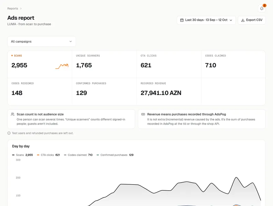The height and width of the screenshot is (206, 273).
Task: Click the Revenue means purchases recorded heading
Action: [186, 114]
